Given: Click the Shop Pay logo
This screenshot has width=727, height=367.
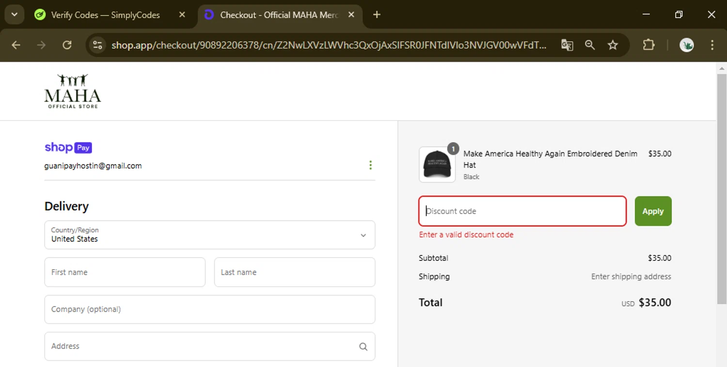Looking at the screenshot, I should click(68, 147).
